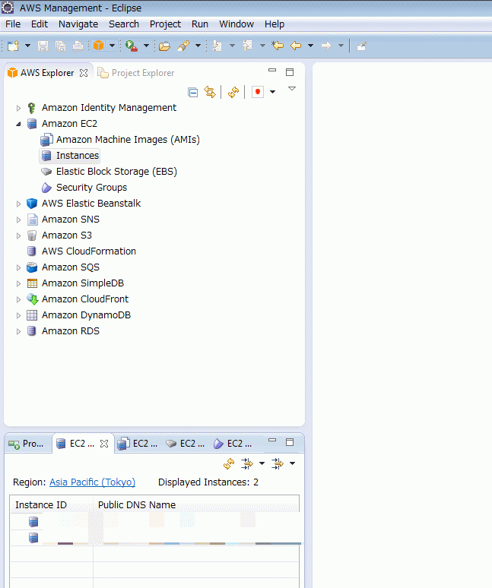
Task: Click the Next Annotation toolbar icon
Action: click(x=217, y=46)
